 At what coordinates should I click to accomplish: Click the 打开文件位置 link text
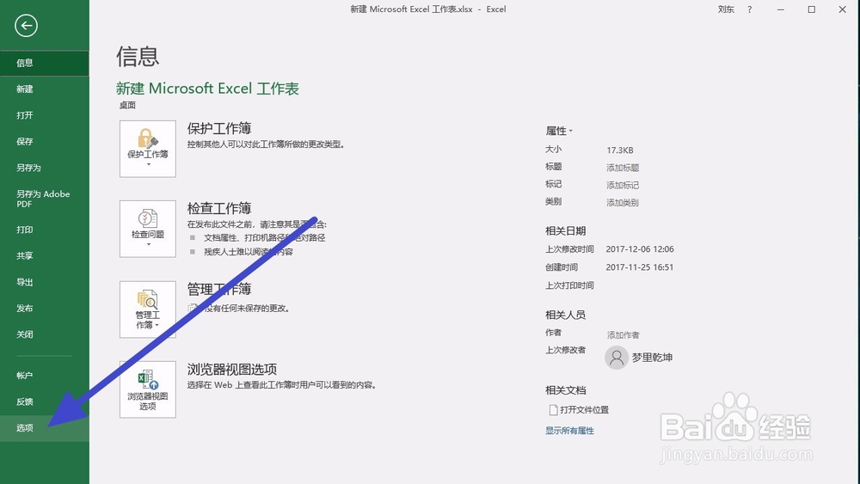[x=584, y=409]
